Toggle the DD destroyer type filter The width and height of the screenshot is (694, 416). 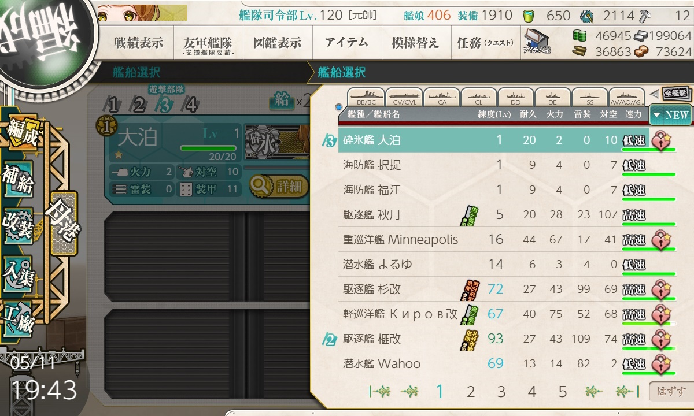pos(515,96)
